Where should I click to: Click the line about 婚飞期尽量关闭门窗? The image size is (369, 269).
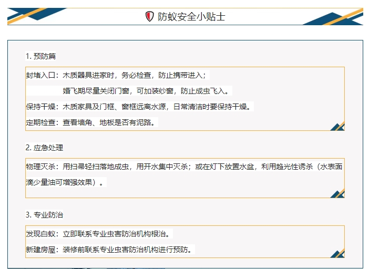pos(146,91)
